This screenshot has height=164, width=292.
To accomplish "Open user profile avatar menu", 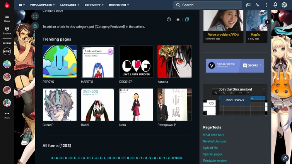I will tap(284, 5).
